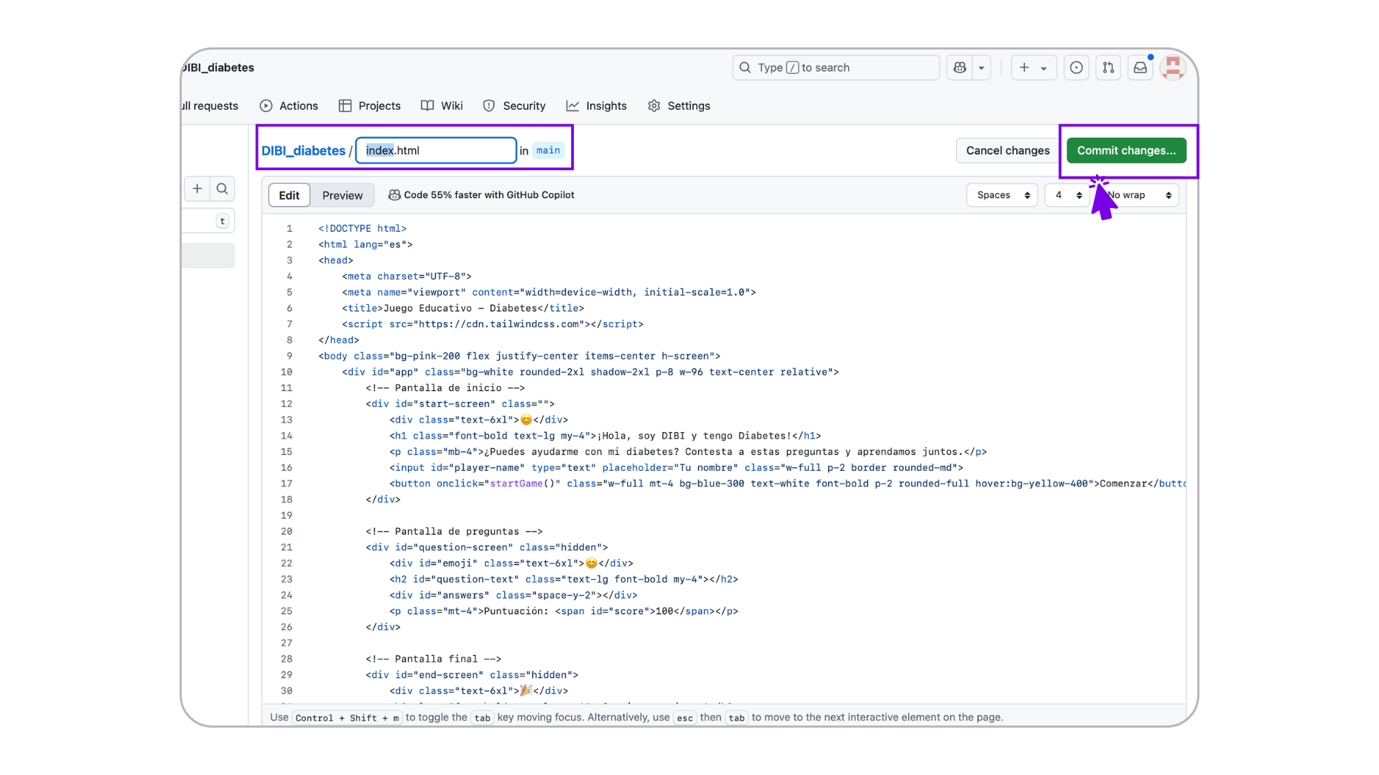
Task: Click the main branch label
Action: tap(548, 151)
